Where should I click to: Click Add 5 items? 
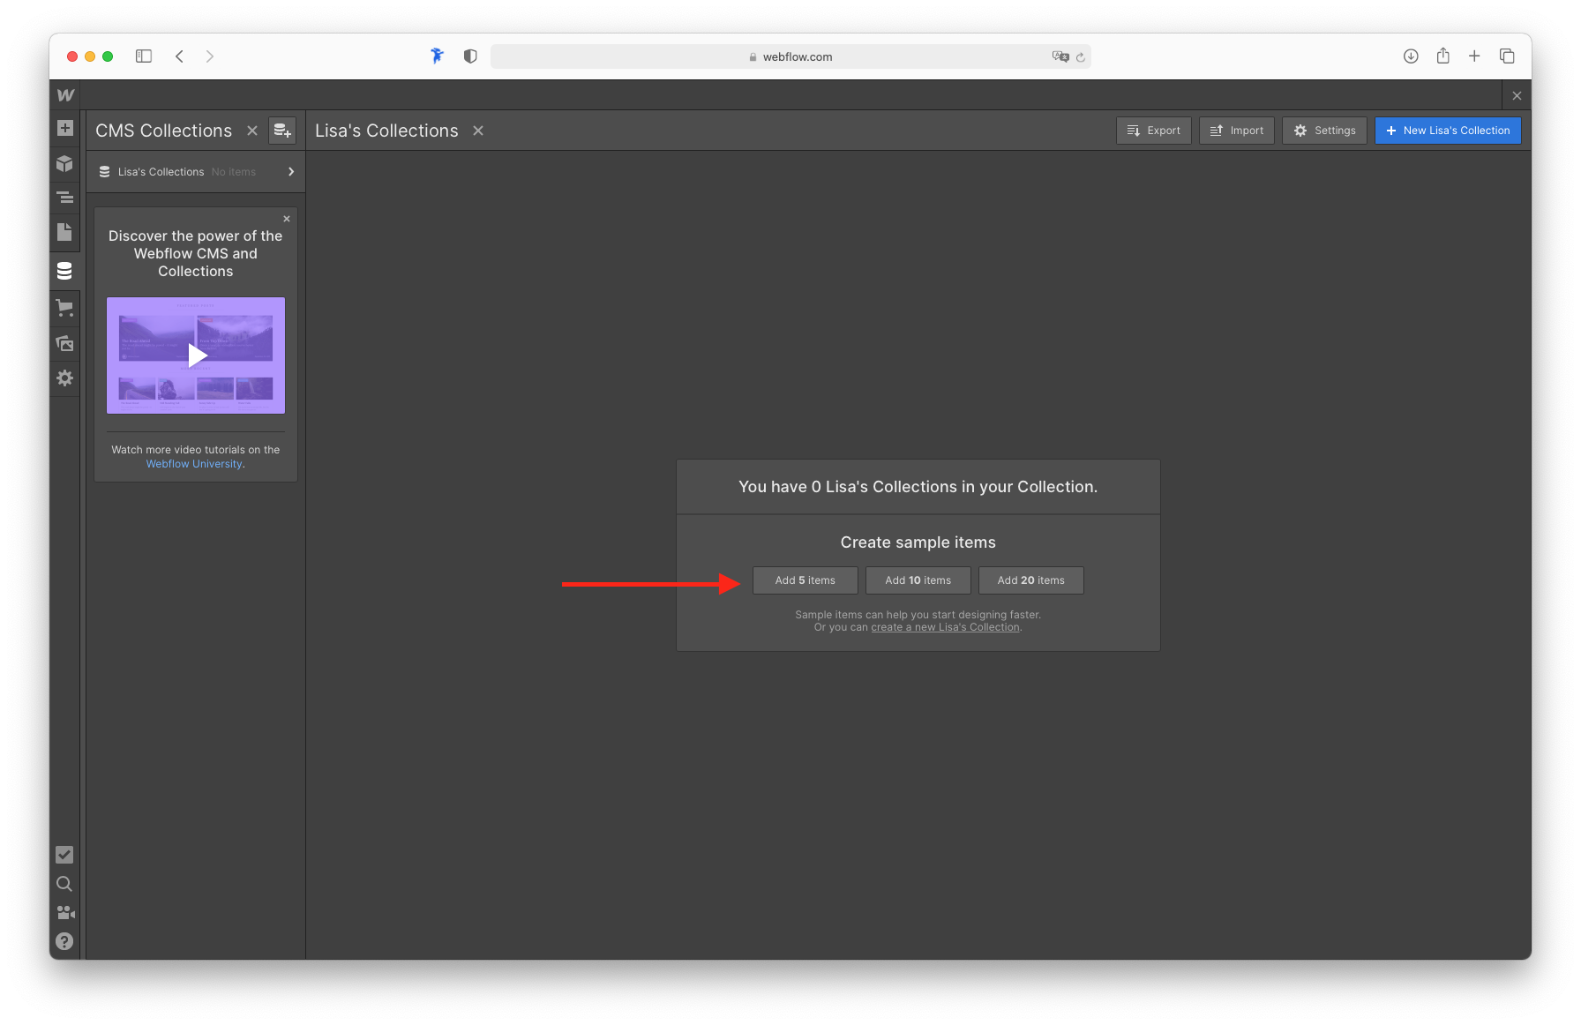click(805, 580)
